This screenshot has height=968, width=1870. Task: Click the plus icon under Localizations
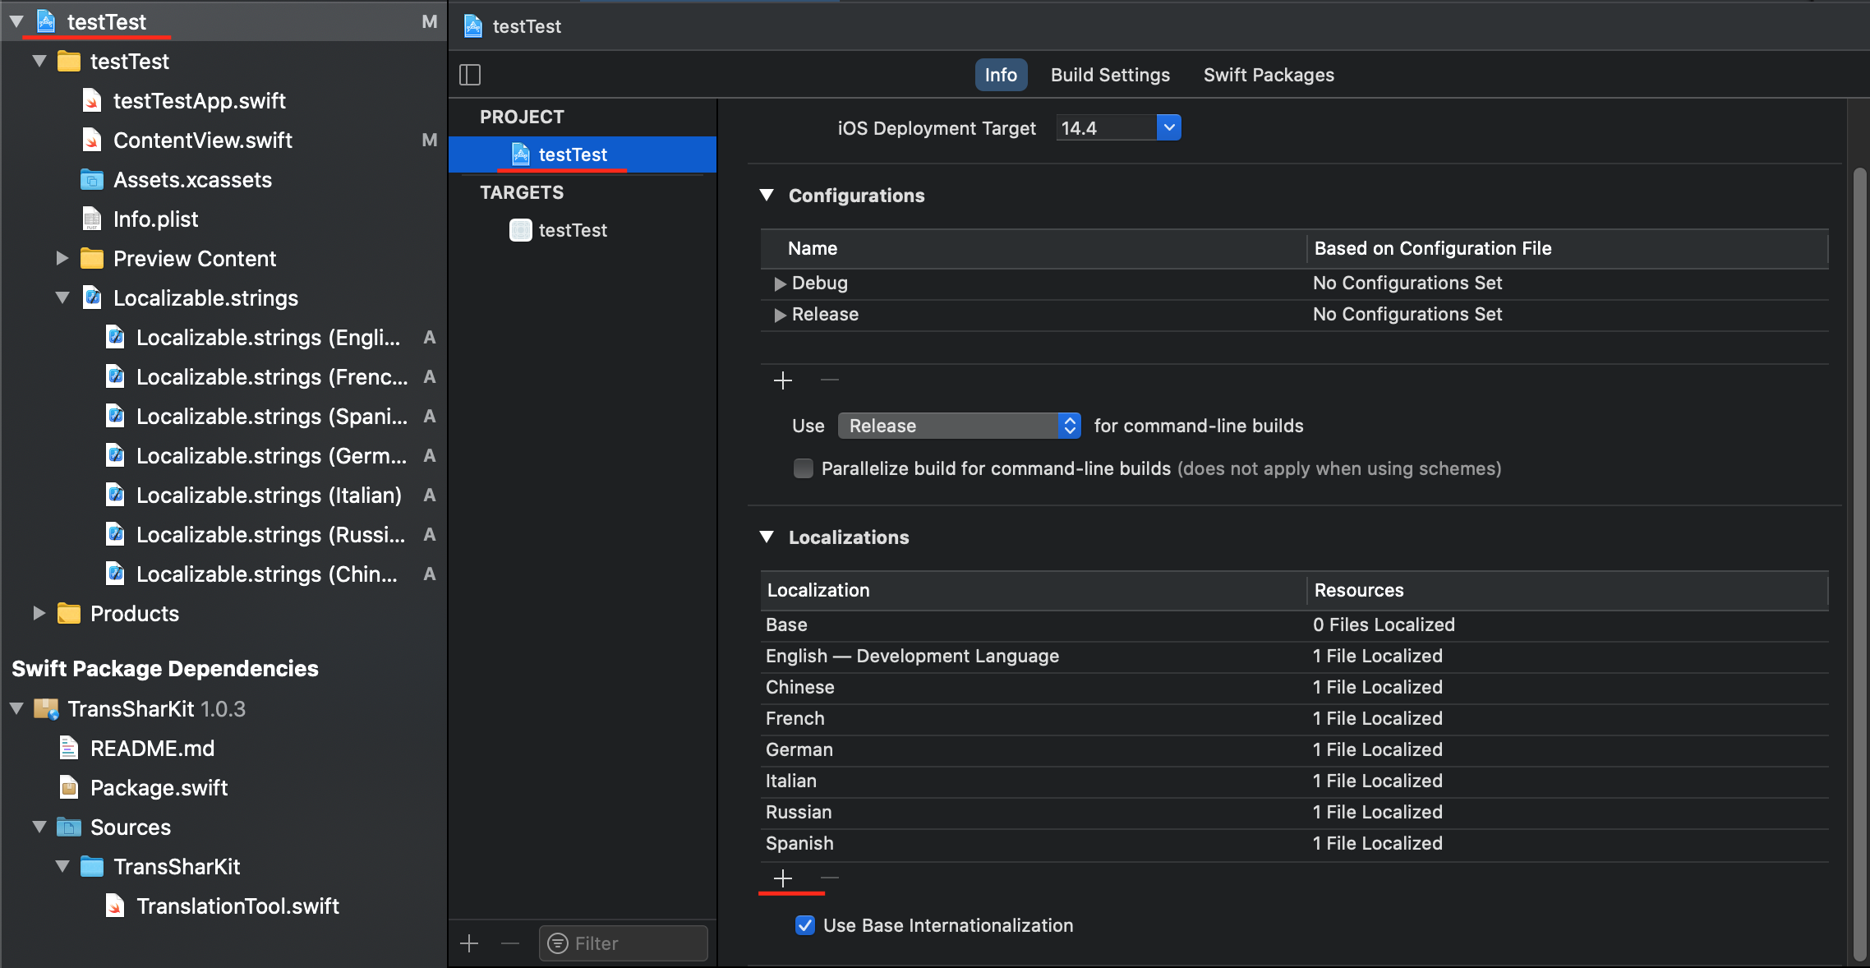pos(783,878)
